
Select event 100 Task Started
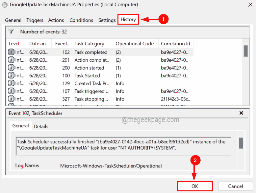coord(101,75)
